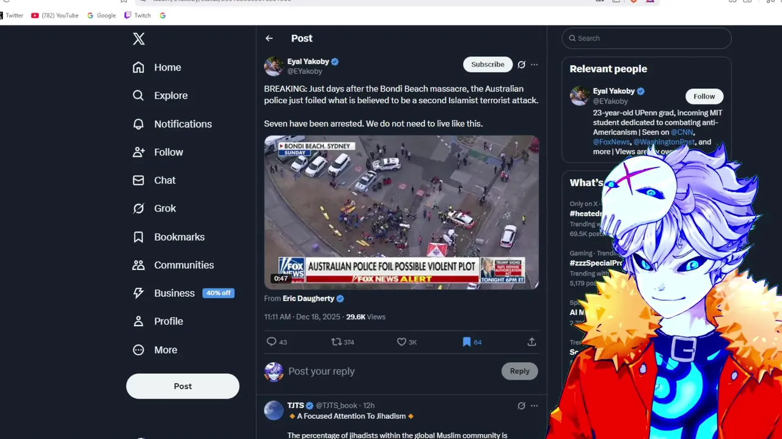Go back with the arrow icon
Image resolution: width=782 pixels, height=439 pixels.
click(x=269, y=38)
